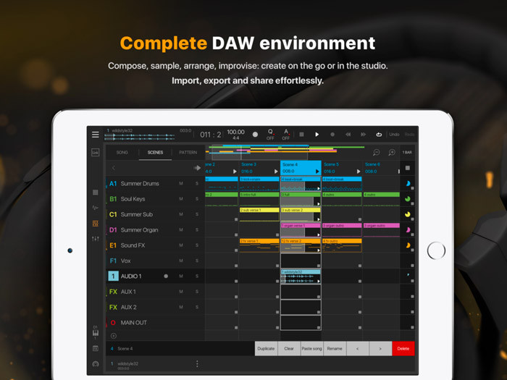Toggle the Q quantize OFF setting
Image resolution: width=507 pixels, height=380 pixels.
[x=270, y=135]
